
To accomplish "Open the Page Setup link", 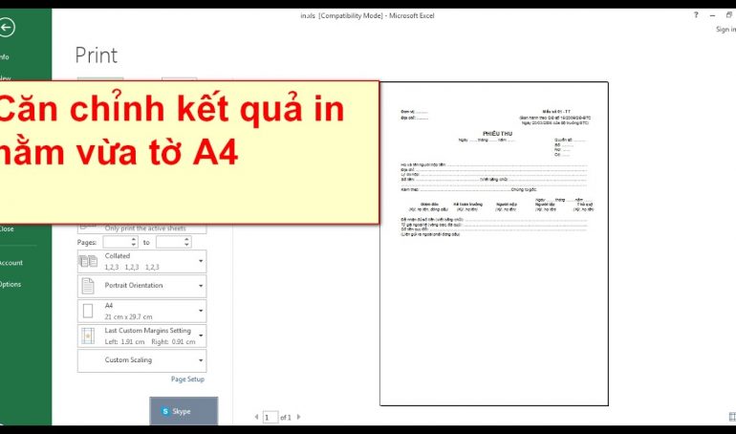I will pyautogui.click(x=187, y=380).
